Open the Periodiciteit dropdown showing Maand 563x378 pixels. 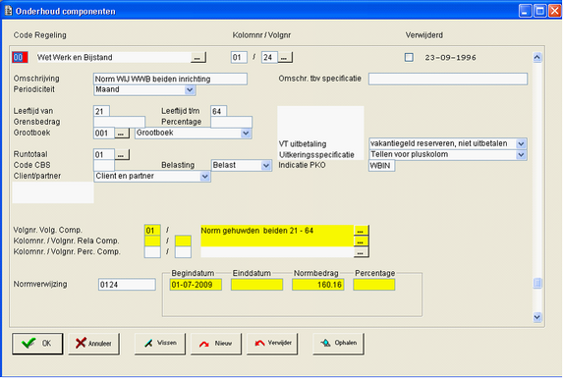point(144,89)
